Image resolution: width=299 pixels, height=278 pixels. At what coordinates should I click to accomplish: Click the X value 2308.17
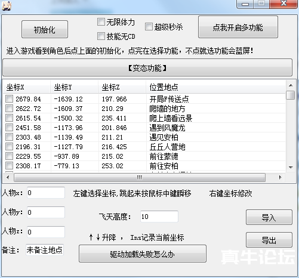tap(28, 165)
